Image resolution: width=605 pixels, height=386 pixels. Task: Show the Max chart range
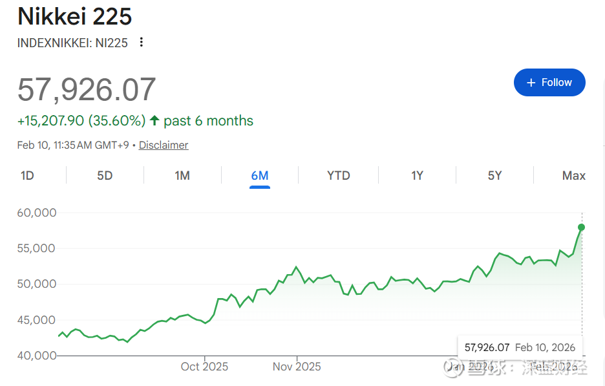point(573,175)
